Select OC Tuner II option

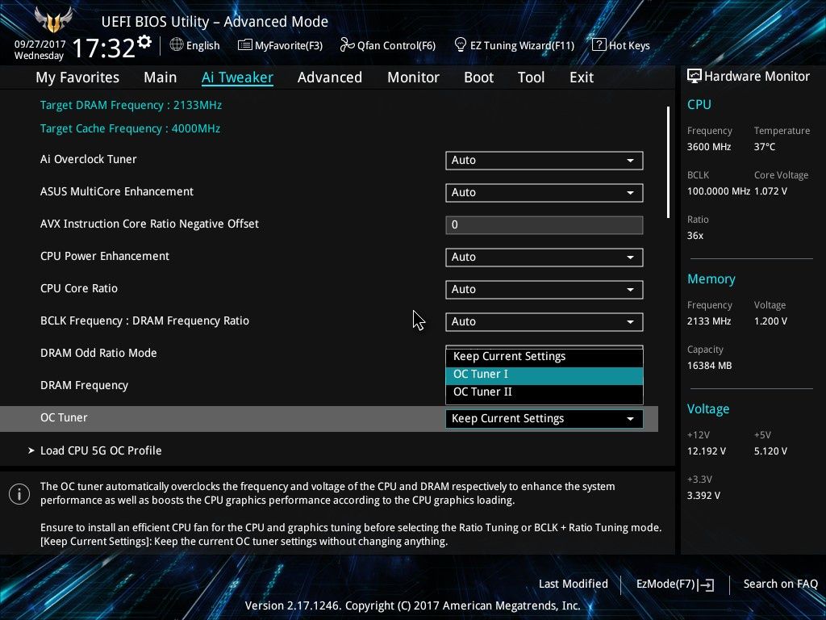tap(544, 392)
